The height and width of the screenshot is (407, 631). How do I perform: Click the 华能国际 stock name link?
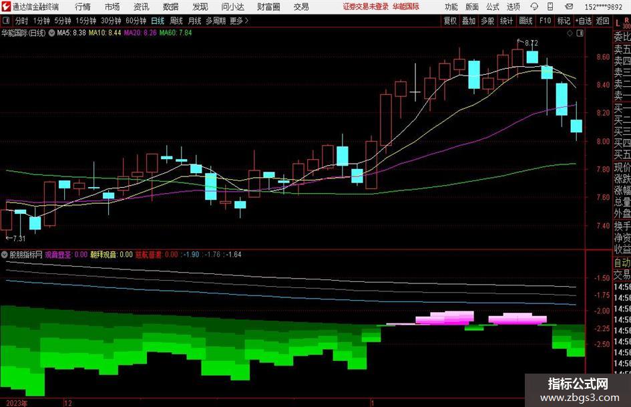coord(406,7)
